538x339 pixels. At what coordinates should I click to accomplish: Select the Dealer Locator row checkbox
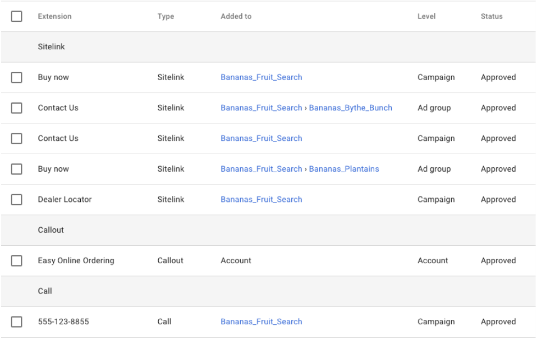16,199
